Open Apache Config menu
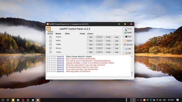 pyautogui.click(x=108, y=37)
